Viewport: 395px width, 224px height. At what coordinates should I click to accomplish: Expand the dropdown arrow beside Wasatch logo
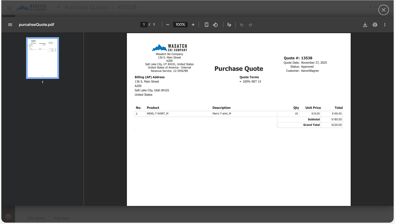click(58, 7)
